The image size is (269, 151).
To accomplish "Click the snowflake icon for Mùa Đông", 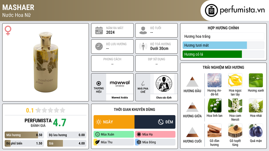I will (x=139, y=142).
